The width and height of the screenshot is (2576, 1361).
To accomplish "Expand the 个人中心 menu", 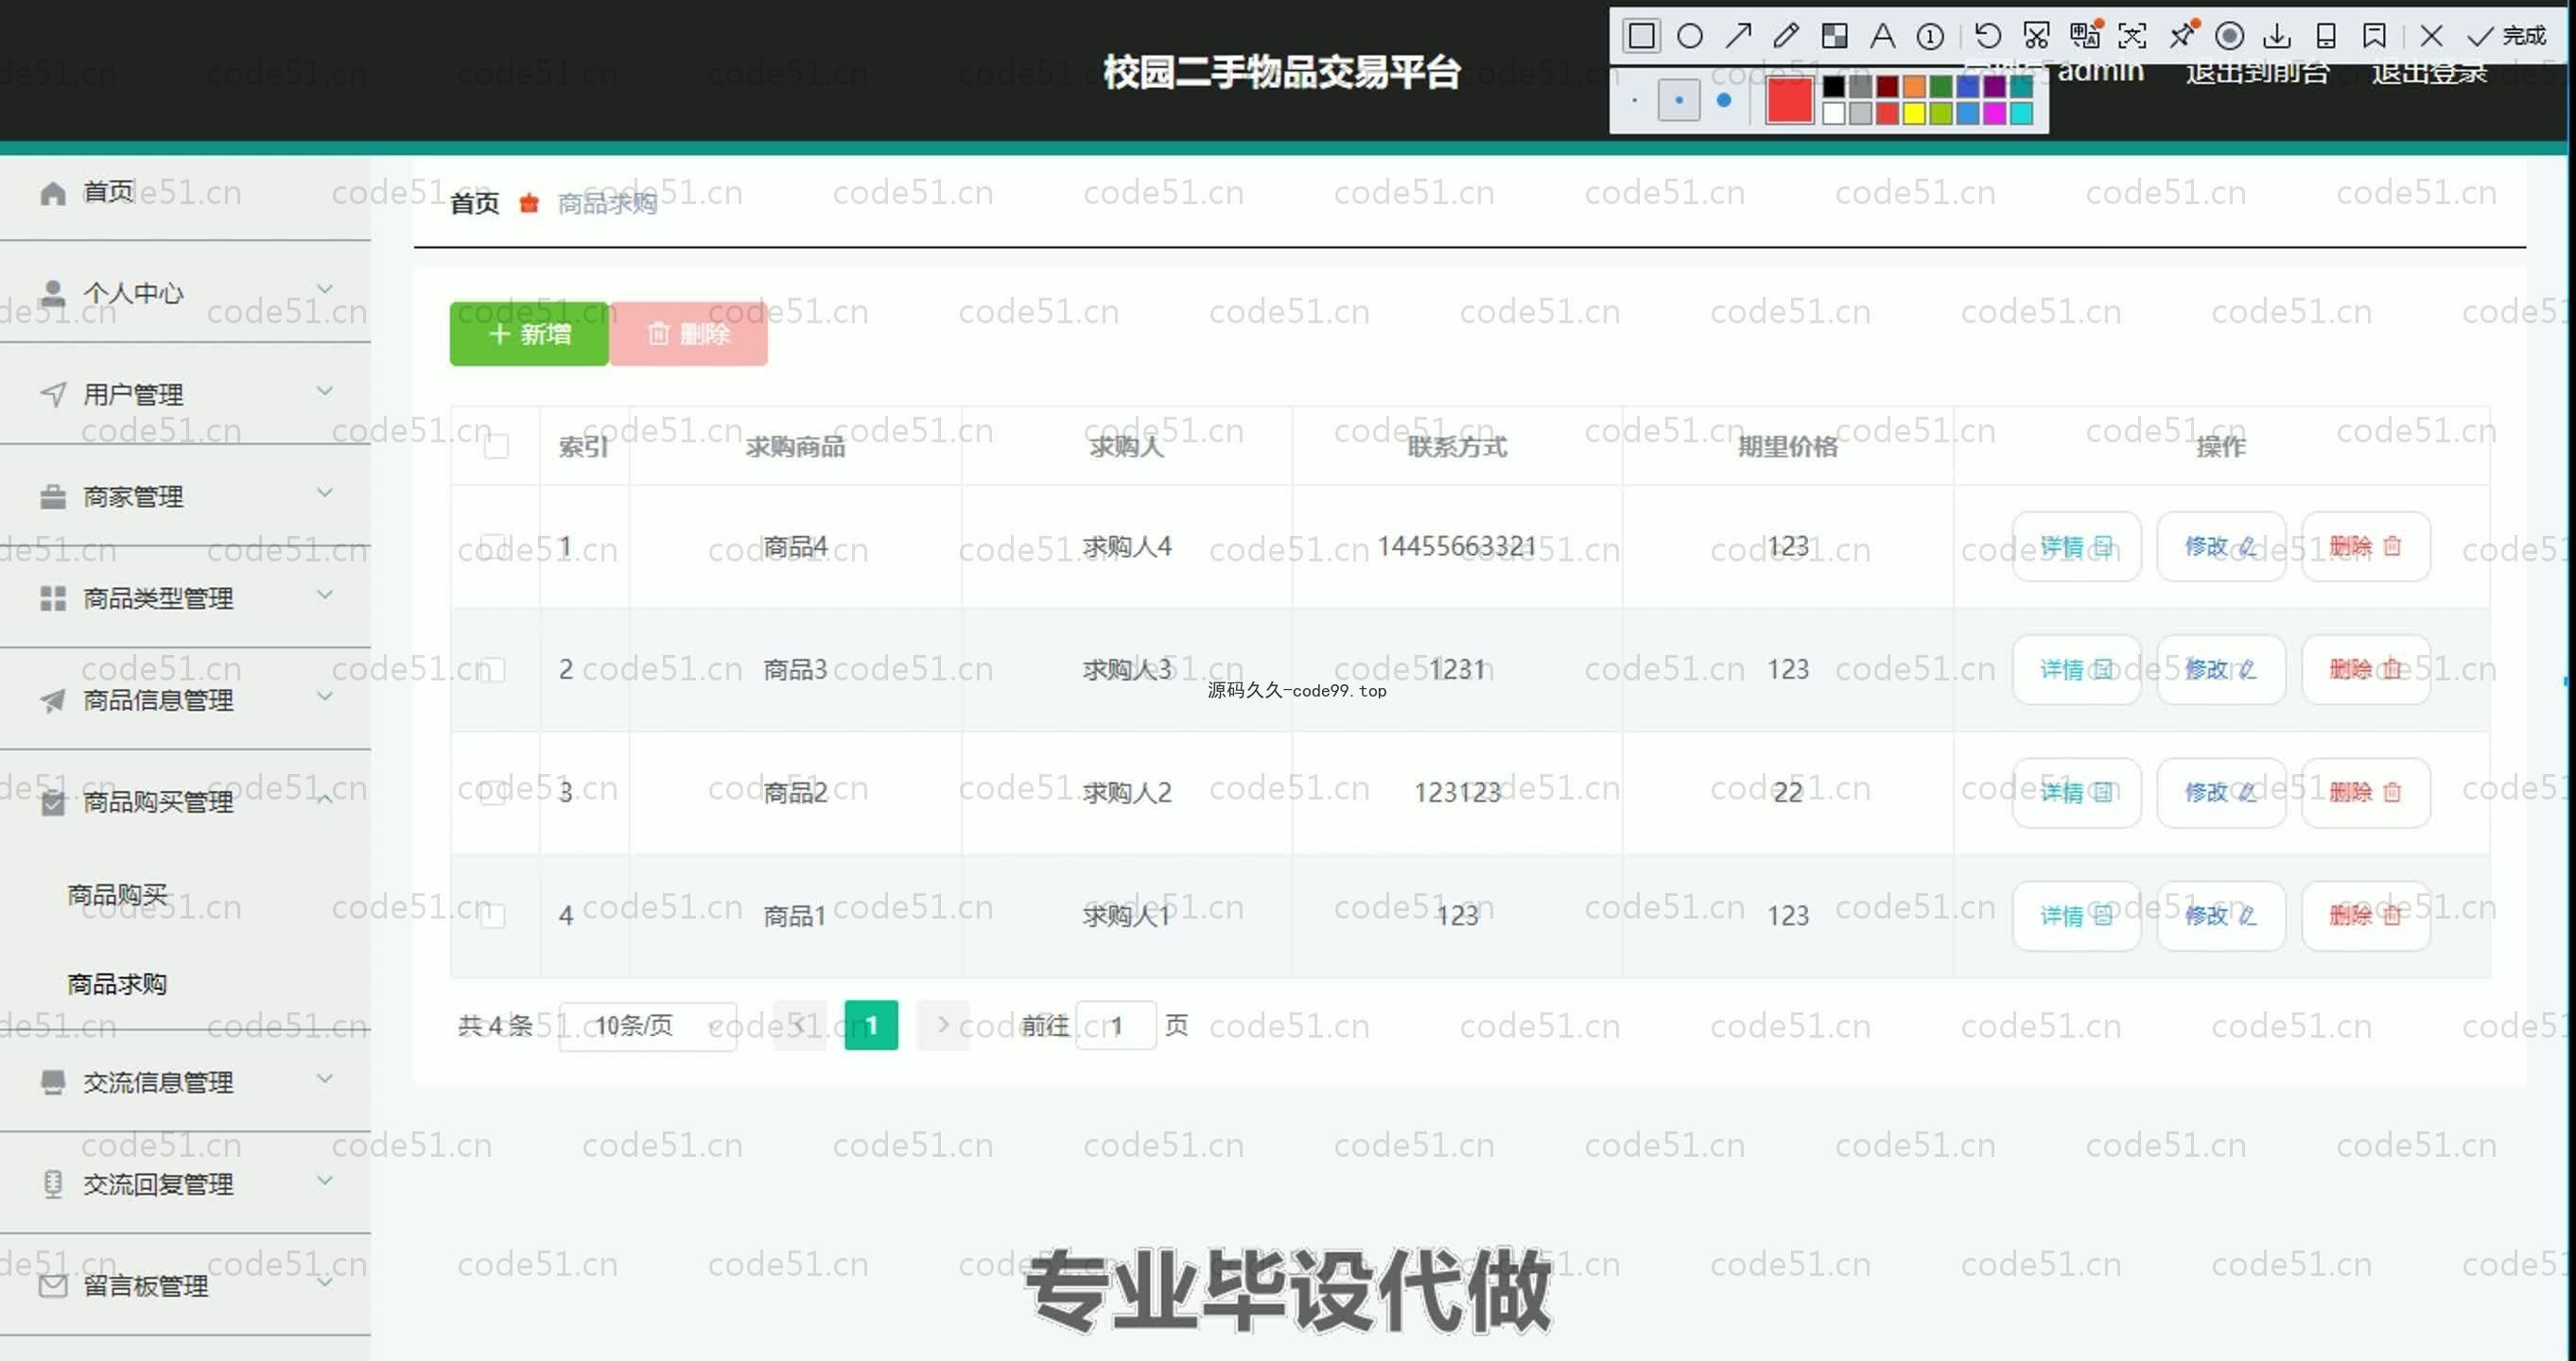I will point(185,293).
